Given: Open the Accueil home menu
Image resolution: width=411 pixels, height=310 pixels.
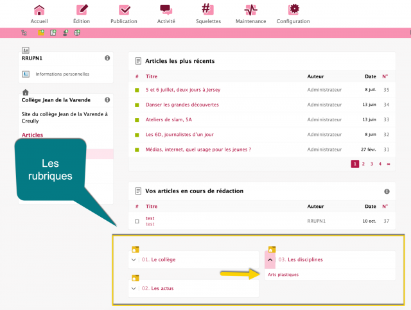Looking at the screenshot, I should tap(39, 14).
